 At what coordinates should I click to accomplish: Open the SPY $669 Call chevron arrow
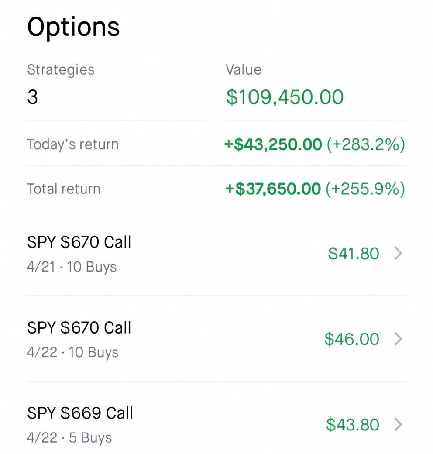point(398,424)
